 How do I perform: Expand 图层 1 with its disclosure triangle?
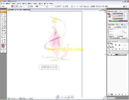[x=113, y=55]
